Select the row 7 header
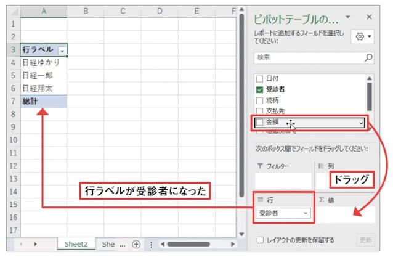This screenshot has height=257, width=393. click(x=14, y=101)
